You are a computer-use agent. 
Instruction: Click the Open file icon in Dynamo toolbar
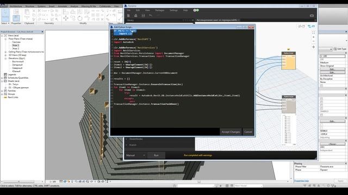(135, 16)
